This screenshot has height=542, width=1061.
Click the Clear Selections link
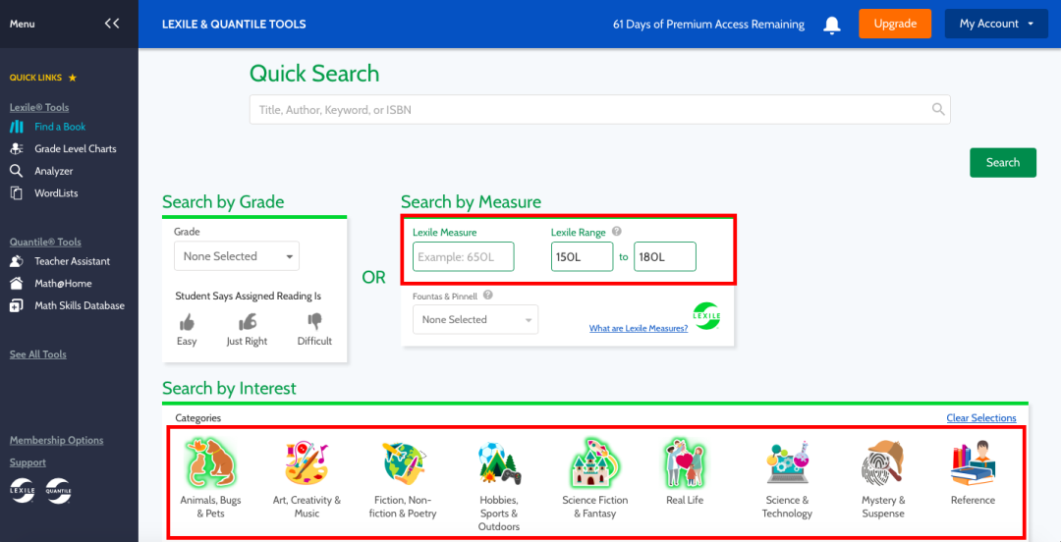pos(981,418)
